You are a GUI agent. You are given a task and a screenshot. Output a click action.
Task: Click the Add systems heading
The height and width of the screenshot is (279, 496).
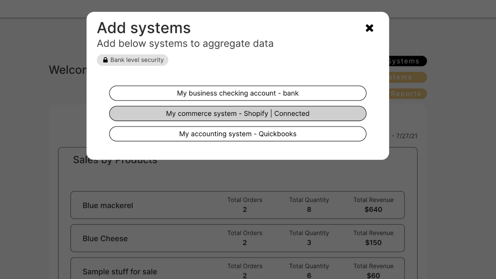pyautogui.click(x=144, y=28)
